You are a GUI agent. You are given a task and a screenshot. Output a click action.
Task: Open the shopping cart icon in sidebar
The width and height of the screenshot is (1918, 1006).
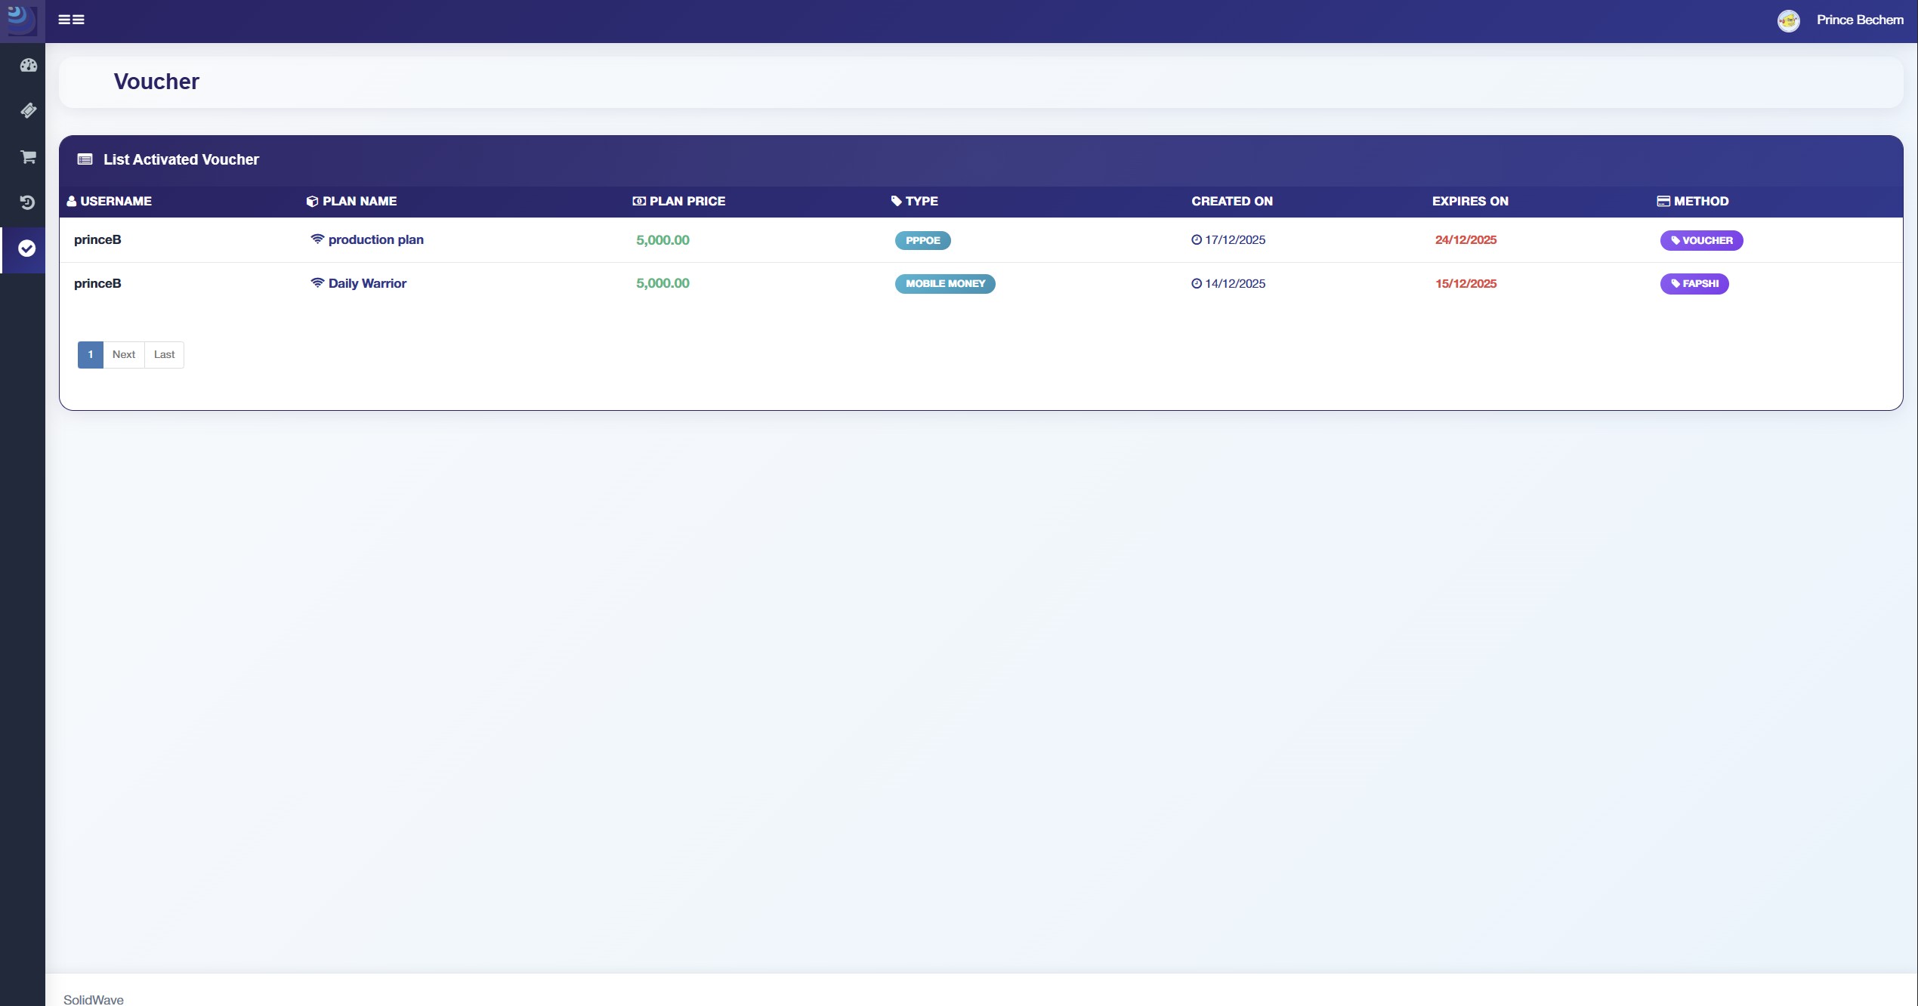click(x=28, y=157)
